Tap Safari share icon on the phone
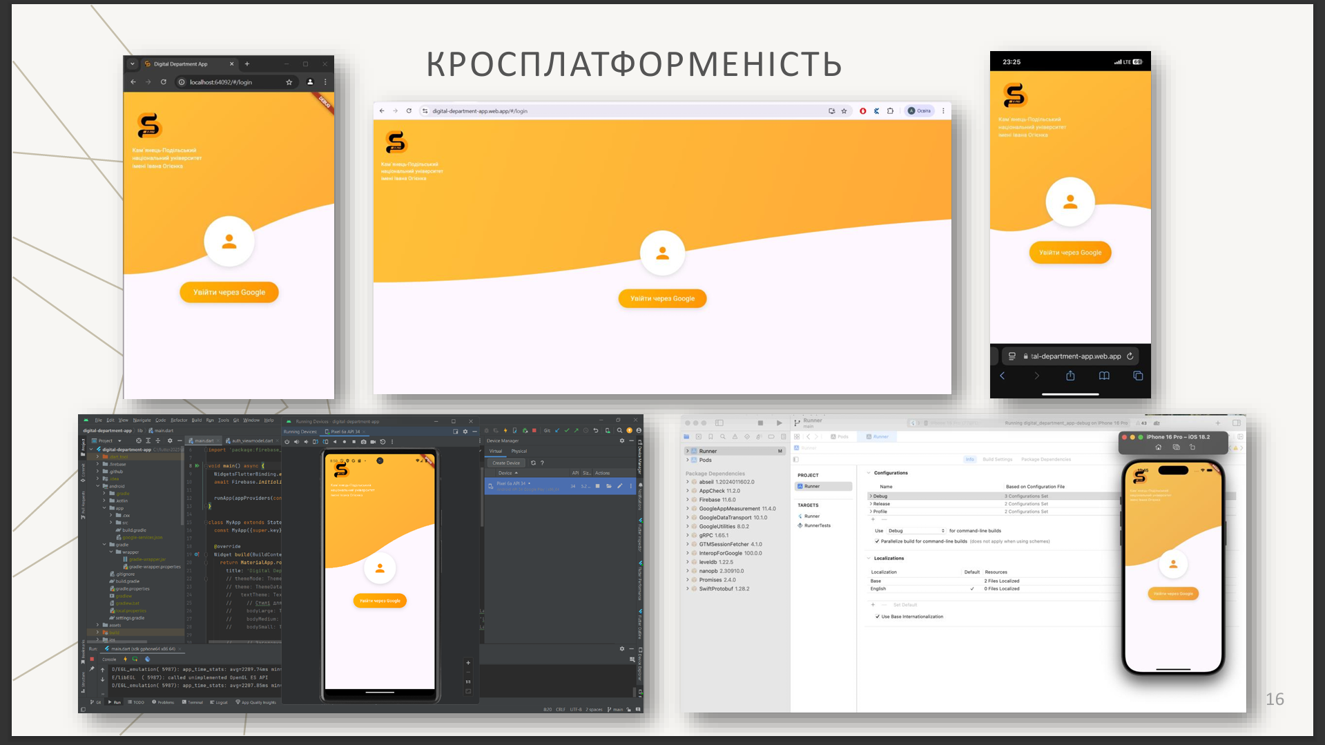Screen dimensions: 1325x745 tap(1070, 376)
